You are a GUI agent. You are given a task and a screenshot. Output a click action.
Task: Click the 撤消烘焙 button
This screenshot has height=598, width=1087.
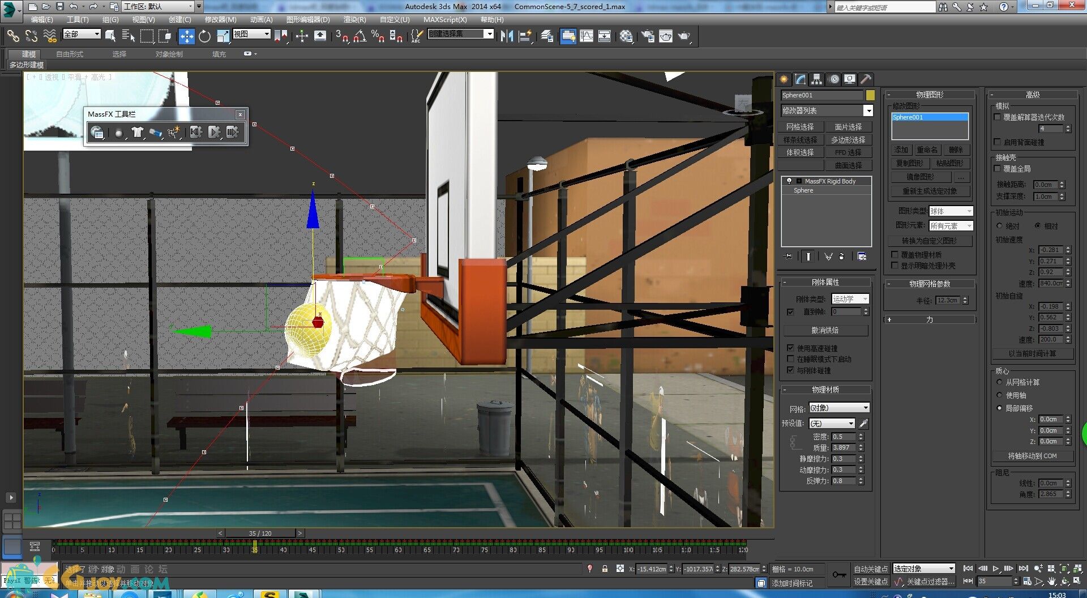point(825,330)
